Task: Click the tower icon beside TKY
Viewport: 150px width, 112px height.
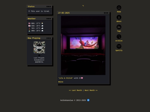Action: point(29,28)
